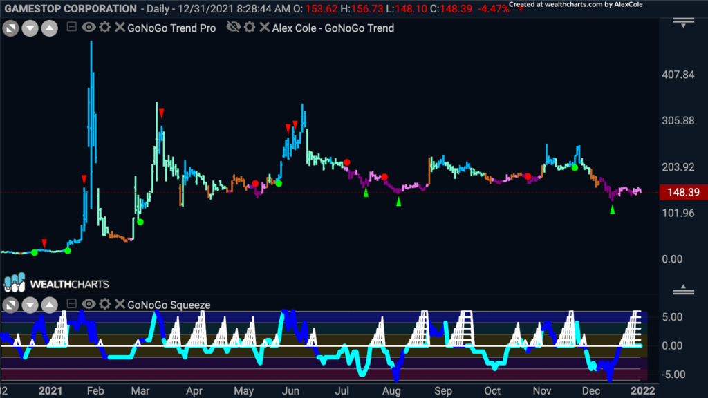Click the green triangle in August

click(399, 202)
